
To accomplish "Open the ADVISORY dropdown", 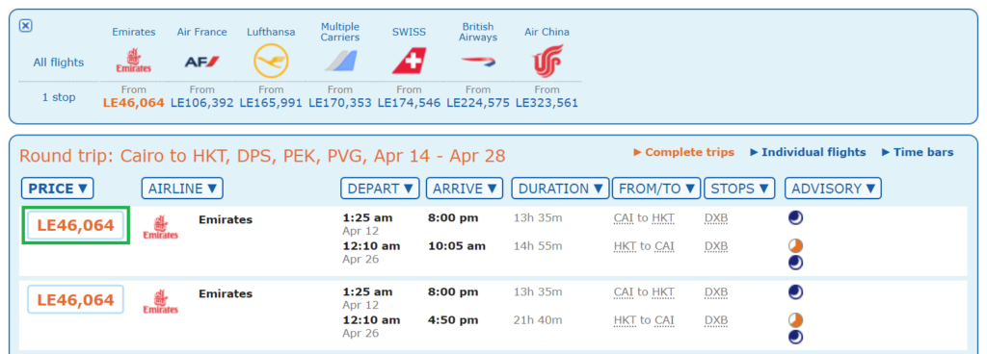I will tap(833, 189).
